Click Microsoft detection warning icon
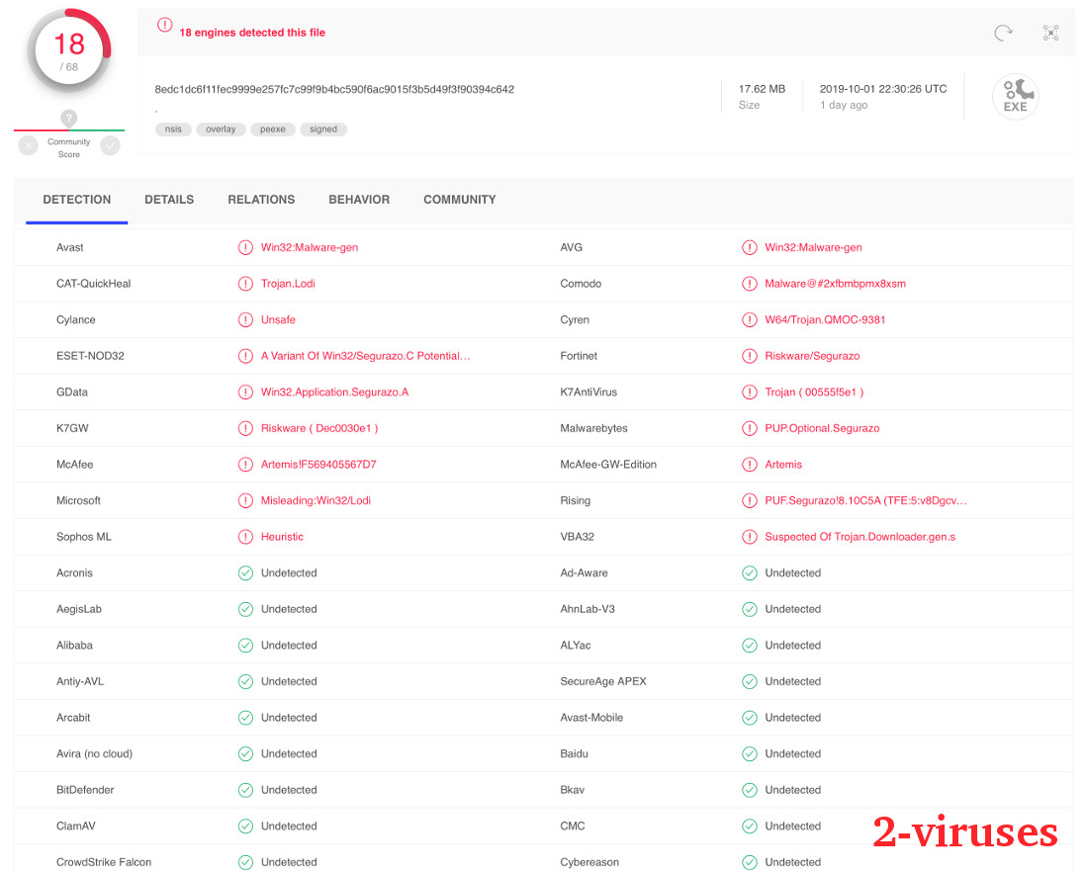 [x=245, y=500]
